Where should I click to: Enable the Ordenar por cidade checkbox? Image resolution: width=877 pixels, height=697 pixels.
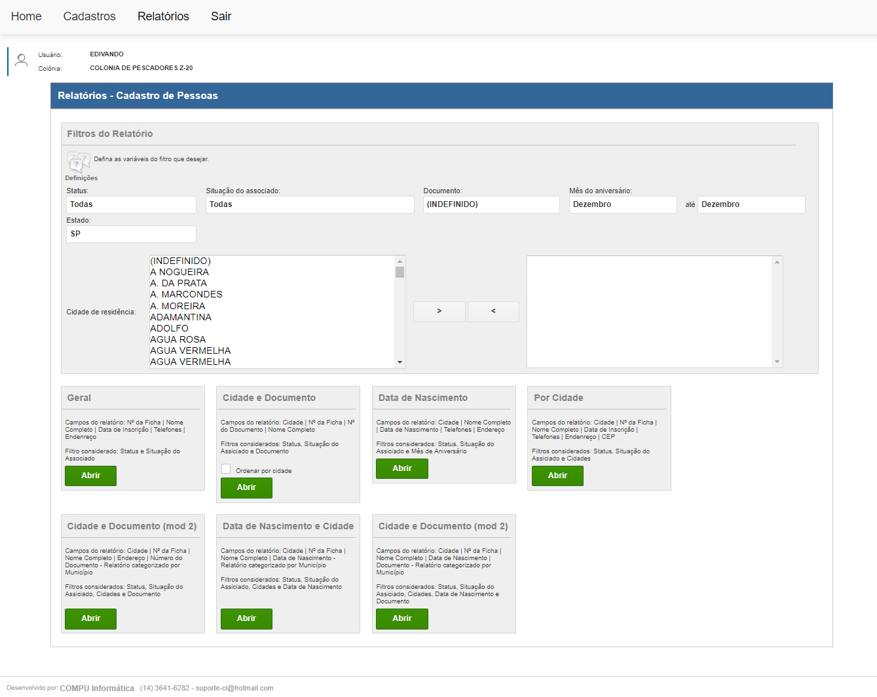tap(226, 469)
